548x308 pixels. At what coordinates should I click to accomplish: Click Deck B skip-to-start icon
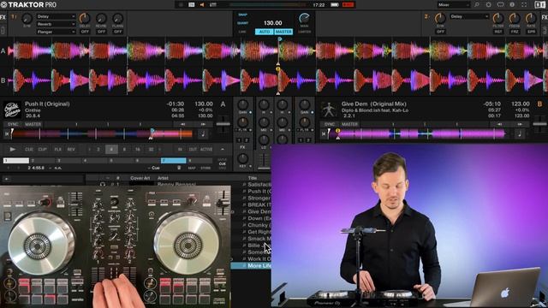(324, 133)
